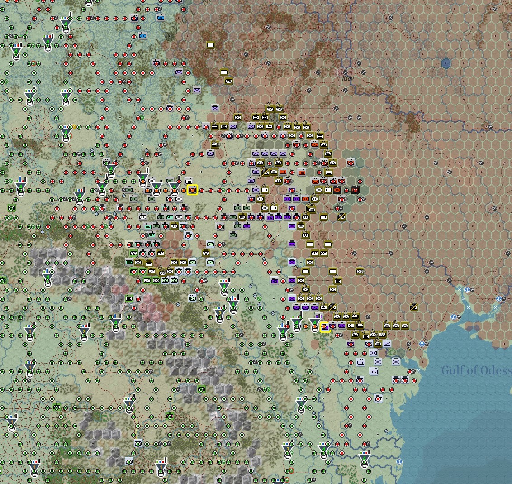
Task: Click the southernmost port anchor icon
Action: pos(399,462)
